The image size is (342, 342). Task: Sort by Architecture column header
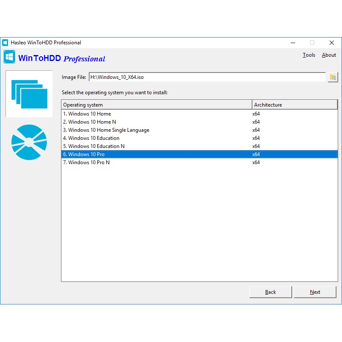(295, 105)
